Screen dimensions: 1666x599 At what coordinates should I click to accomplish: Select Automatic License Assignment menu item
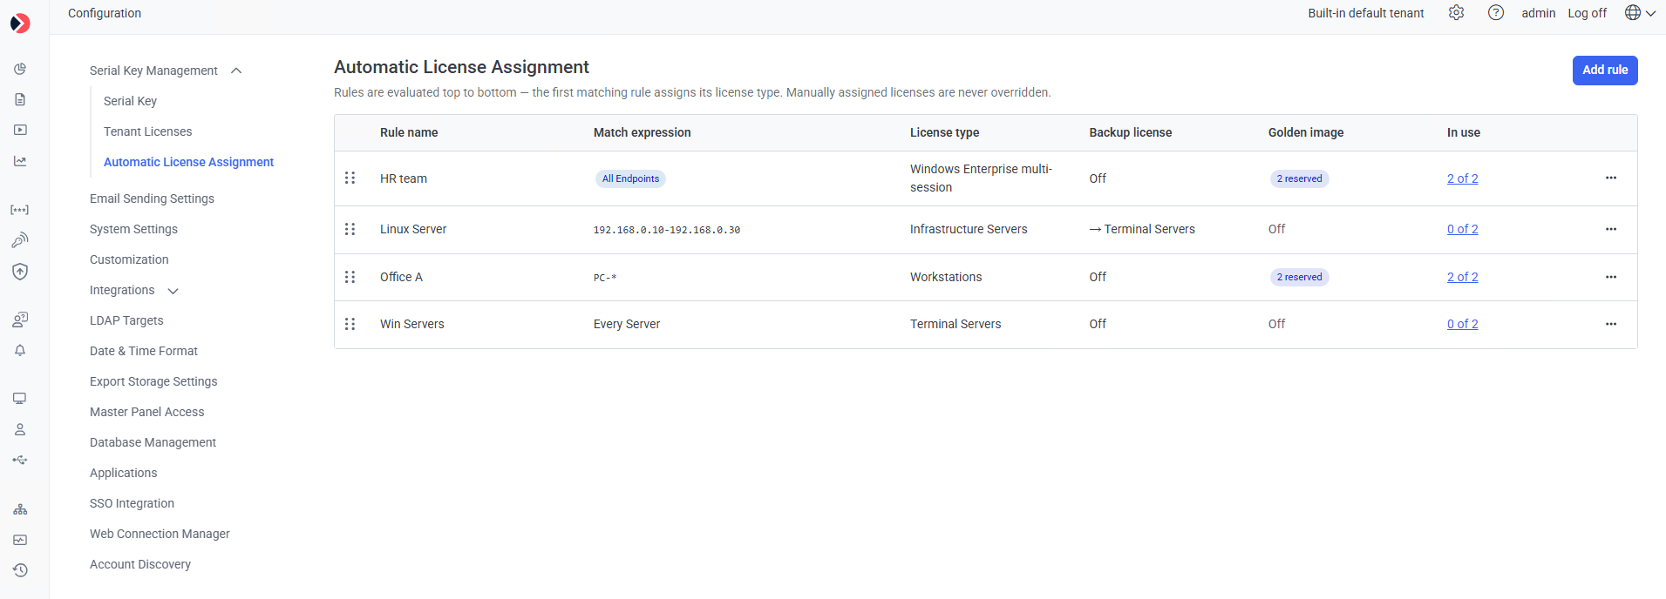point(188,162)
